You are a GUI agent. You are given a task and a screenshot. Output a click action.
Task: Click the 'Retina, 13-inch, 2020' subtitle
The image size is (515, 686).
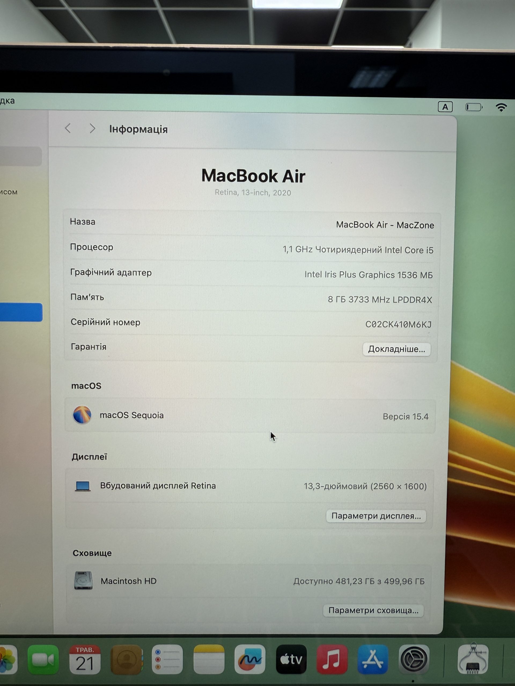pos(253,193)
